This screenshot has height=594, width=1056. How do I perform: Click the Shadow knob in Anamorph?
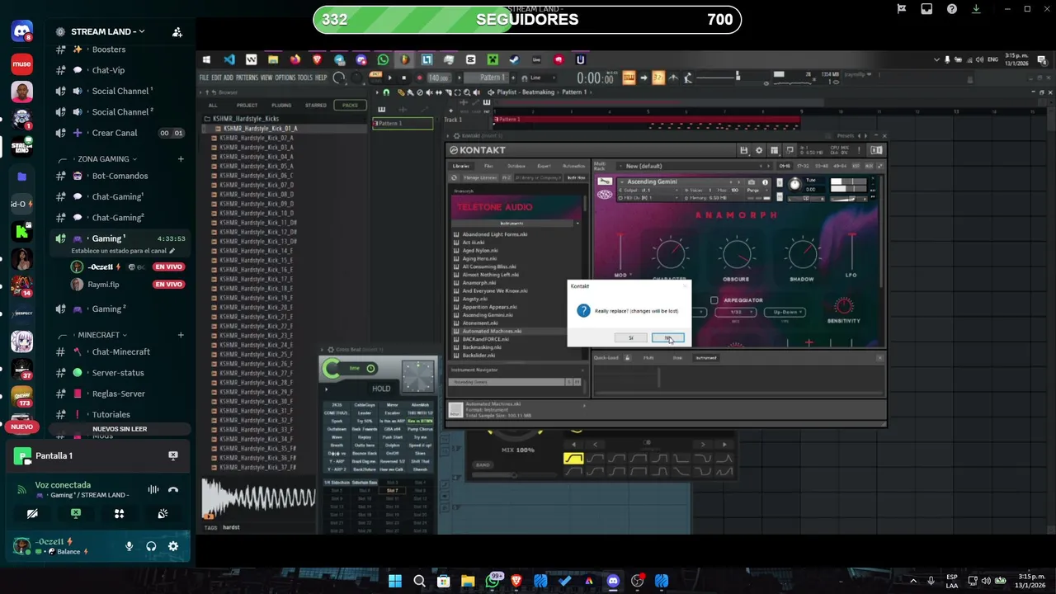click(x=801, y=255)
